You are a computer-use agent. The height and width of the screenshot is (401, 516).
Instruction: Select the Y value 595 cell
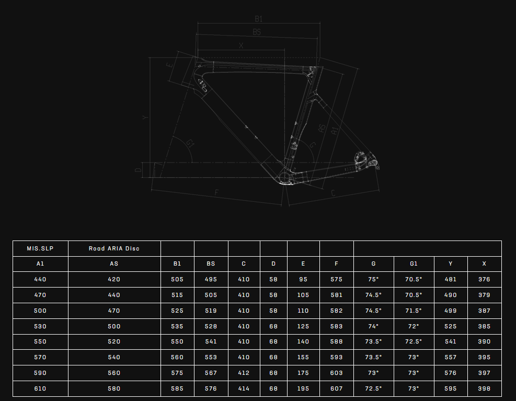450,388
